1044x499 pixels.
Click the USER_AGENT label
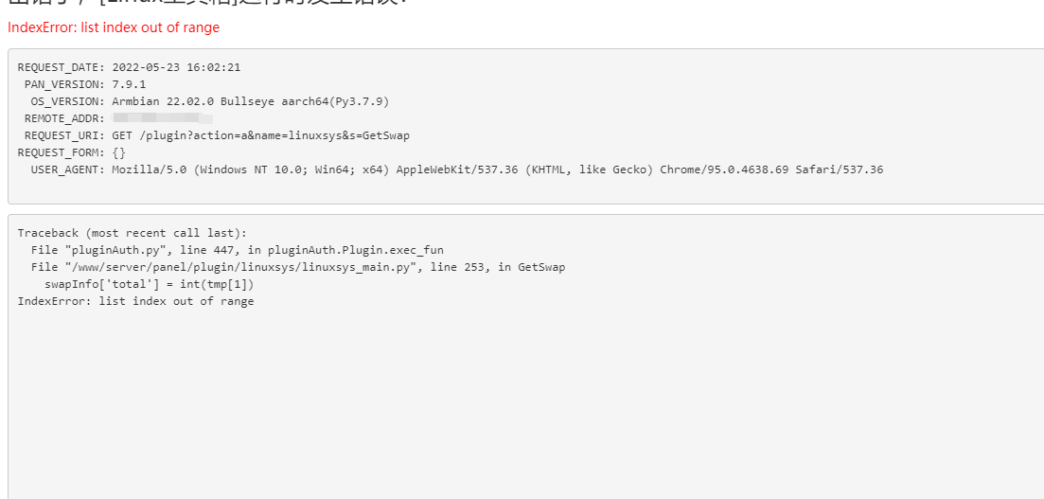point(67,169)
